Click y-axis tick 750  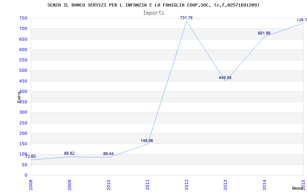tap(23, 18)
